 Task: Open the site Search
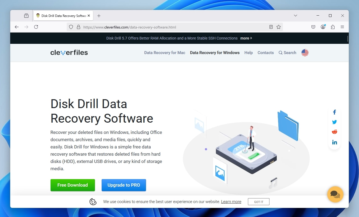(287, 53)
